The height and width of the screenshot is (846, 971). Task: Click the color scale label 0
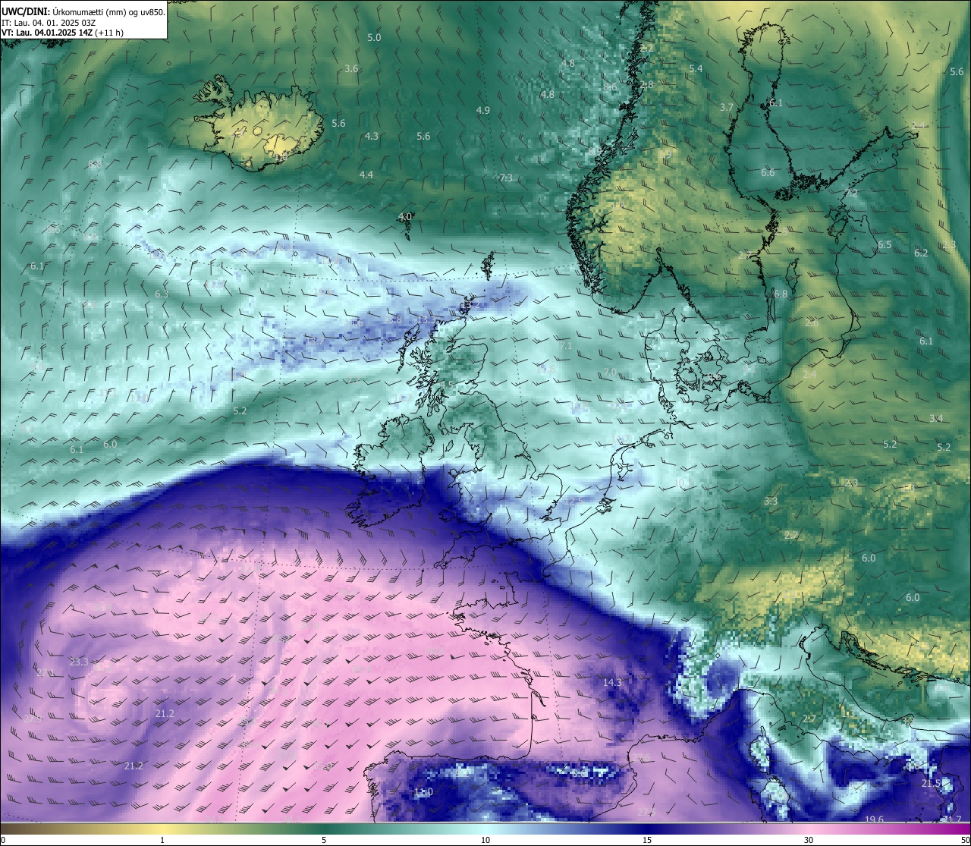coord(2,840)
